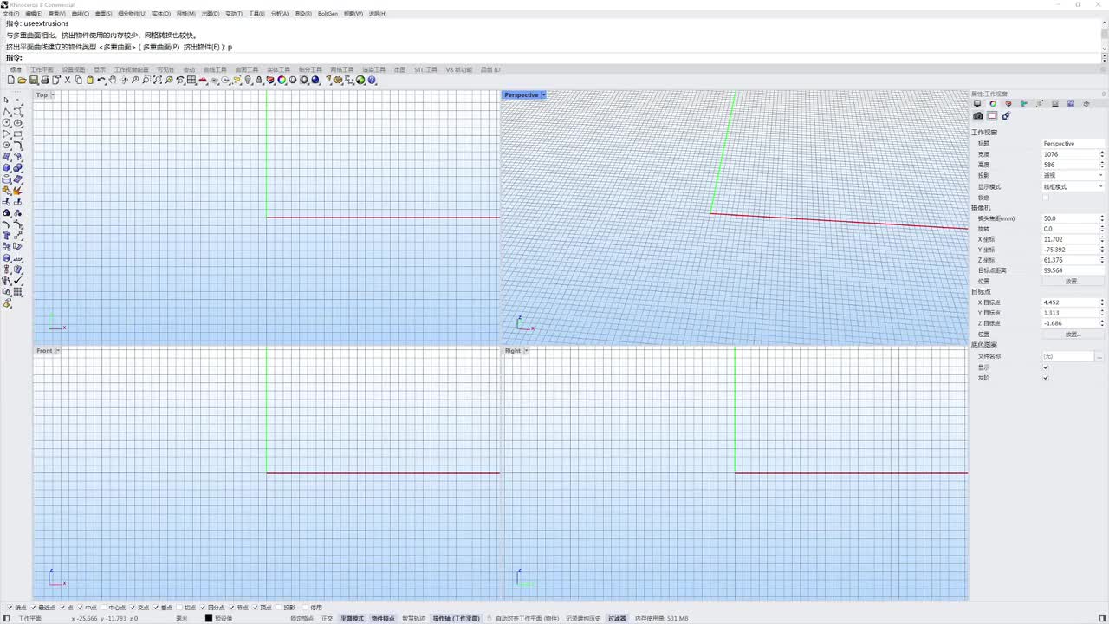Image resolution: width=1109 pixels, height=624 pixels.
Task: Click the padlock lock icon in toolbar
Action: click(x=259, y=80)
